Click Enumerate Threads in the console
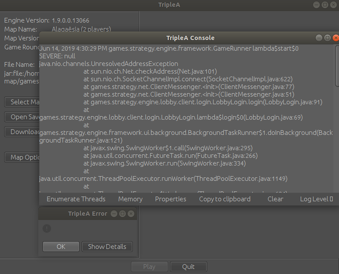The width and height of the screenshot is (339, 274). [76, 199]
